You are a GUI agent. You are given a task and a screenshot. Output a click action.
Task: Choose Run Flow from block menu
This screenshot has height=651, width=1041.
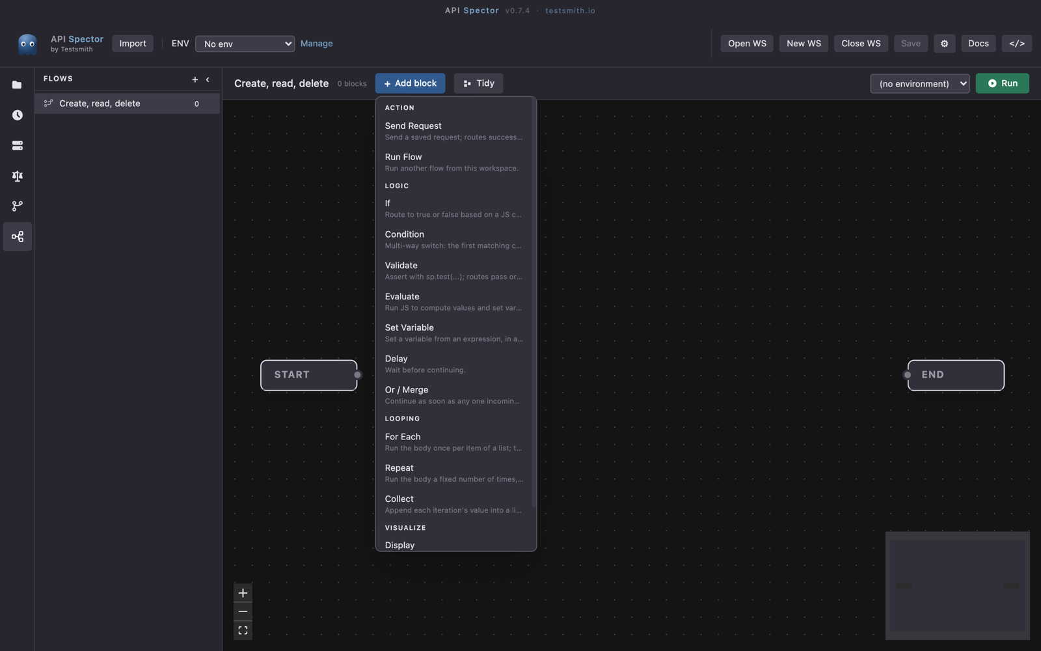(454, 162)
